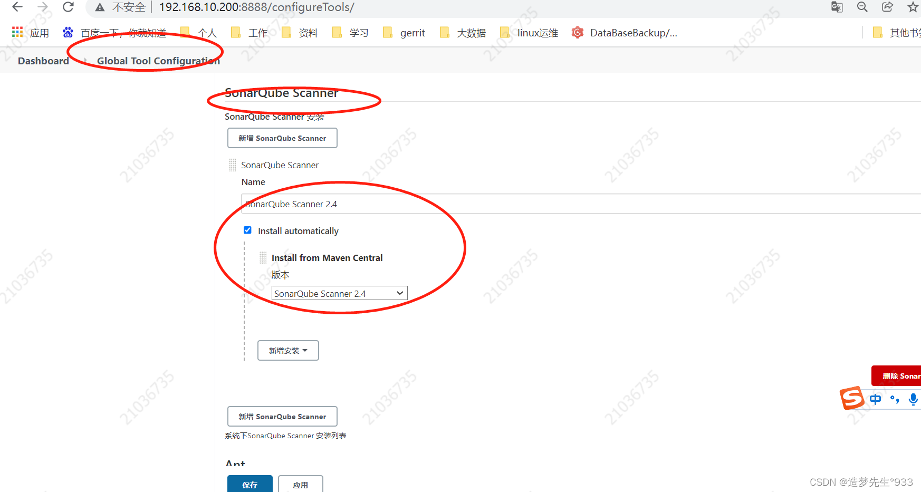Open the linux运维 bookmark folder
The height and width of the screenshot is (492, 921).
[x=529, y=33]
